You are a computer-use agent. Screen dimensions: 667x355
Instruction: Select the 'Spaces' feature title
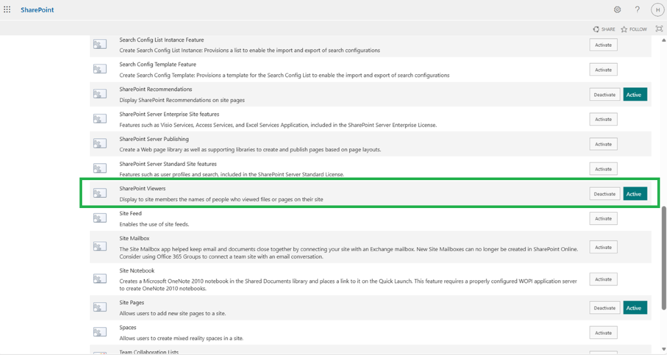[128, 328]
